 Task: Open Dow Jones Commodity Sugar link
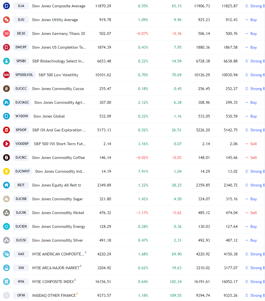pyautogui.click(x=57, y=199)
